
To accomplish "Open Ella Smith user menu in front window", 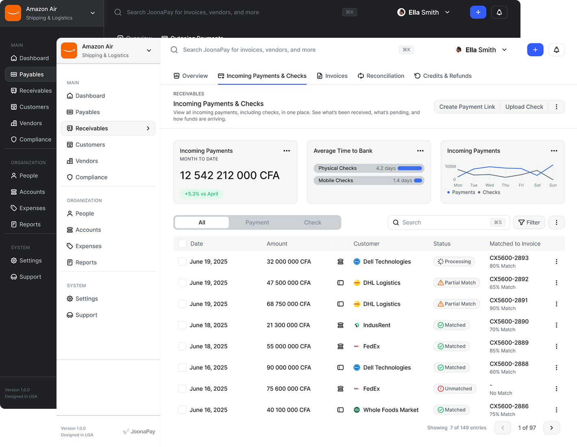I will (x=481, y=50).
